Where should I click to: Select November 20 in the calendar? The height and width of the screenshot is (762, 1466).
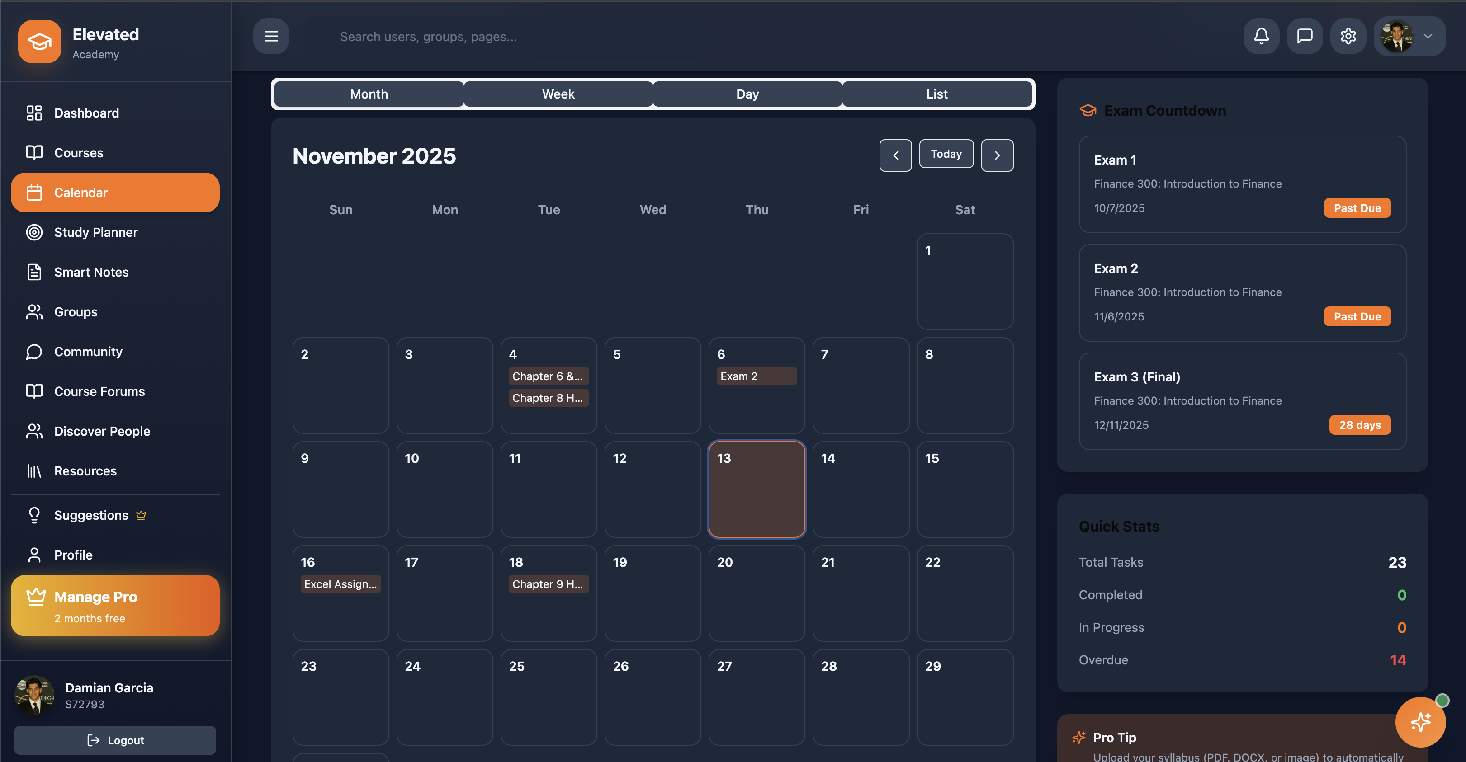(757, 593)
